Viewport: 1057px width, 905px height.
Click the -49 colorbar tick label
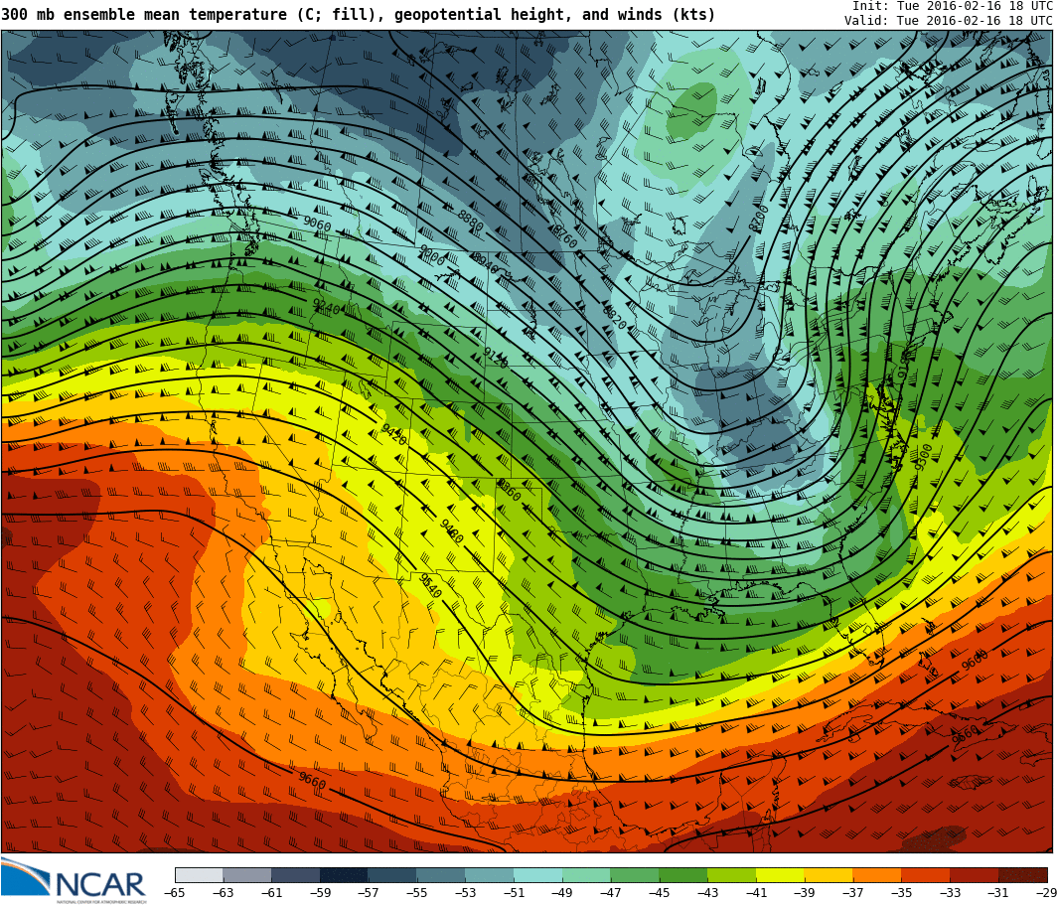click(562, 893)
